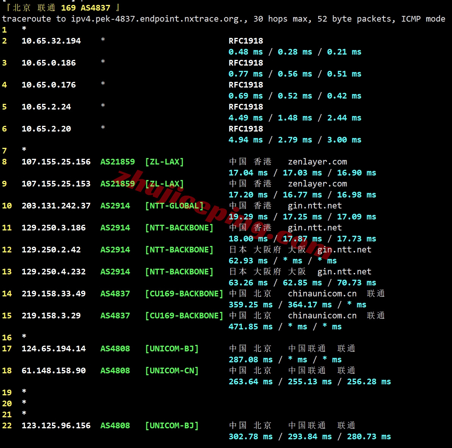Click IP address 219.158.33.49
The height and width of the screenshot is (448, 452).
pyautogui.click(x=53, y=294)
